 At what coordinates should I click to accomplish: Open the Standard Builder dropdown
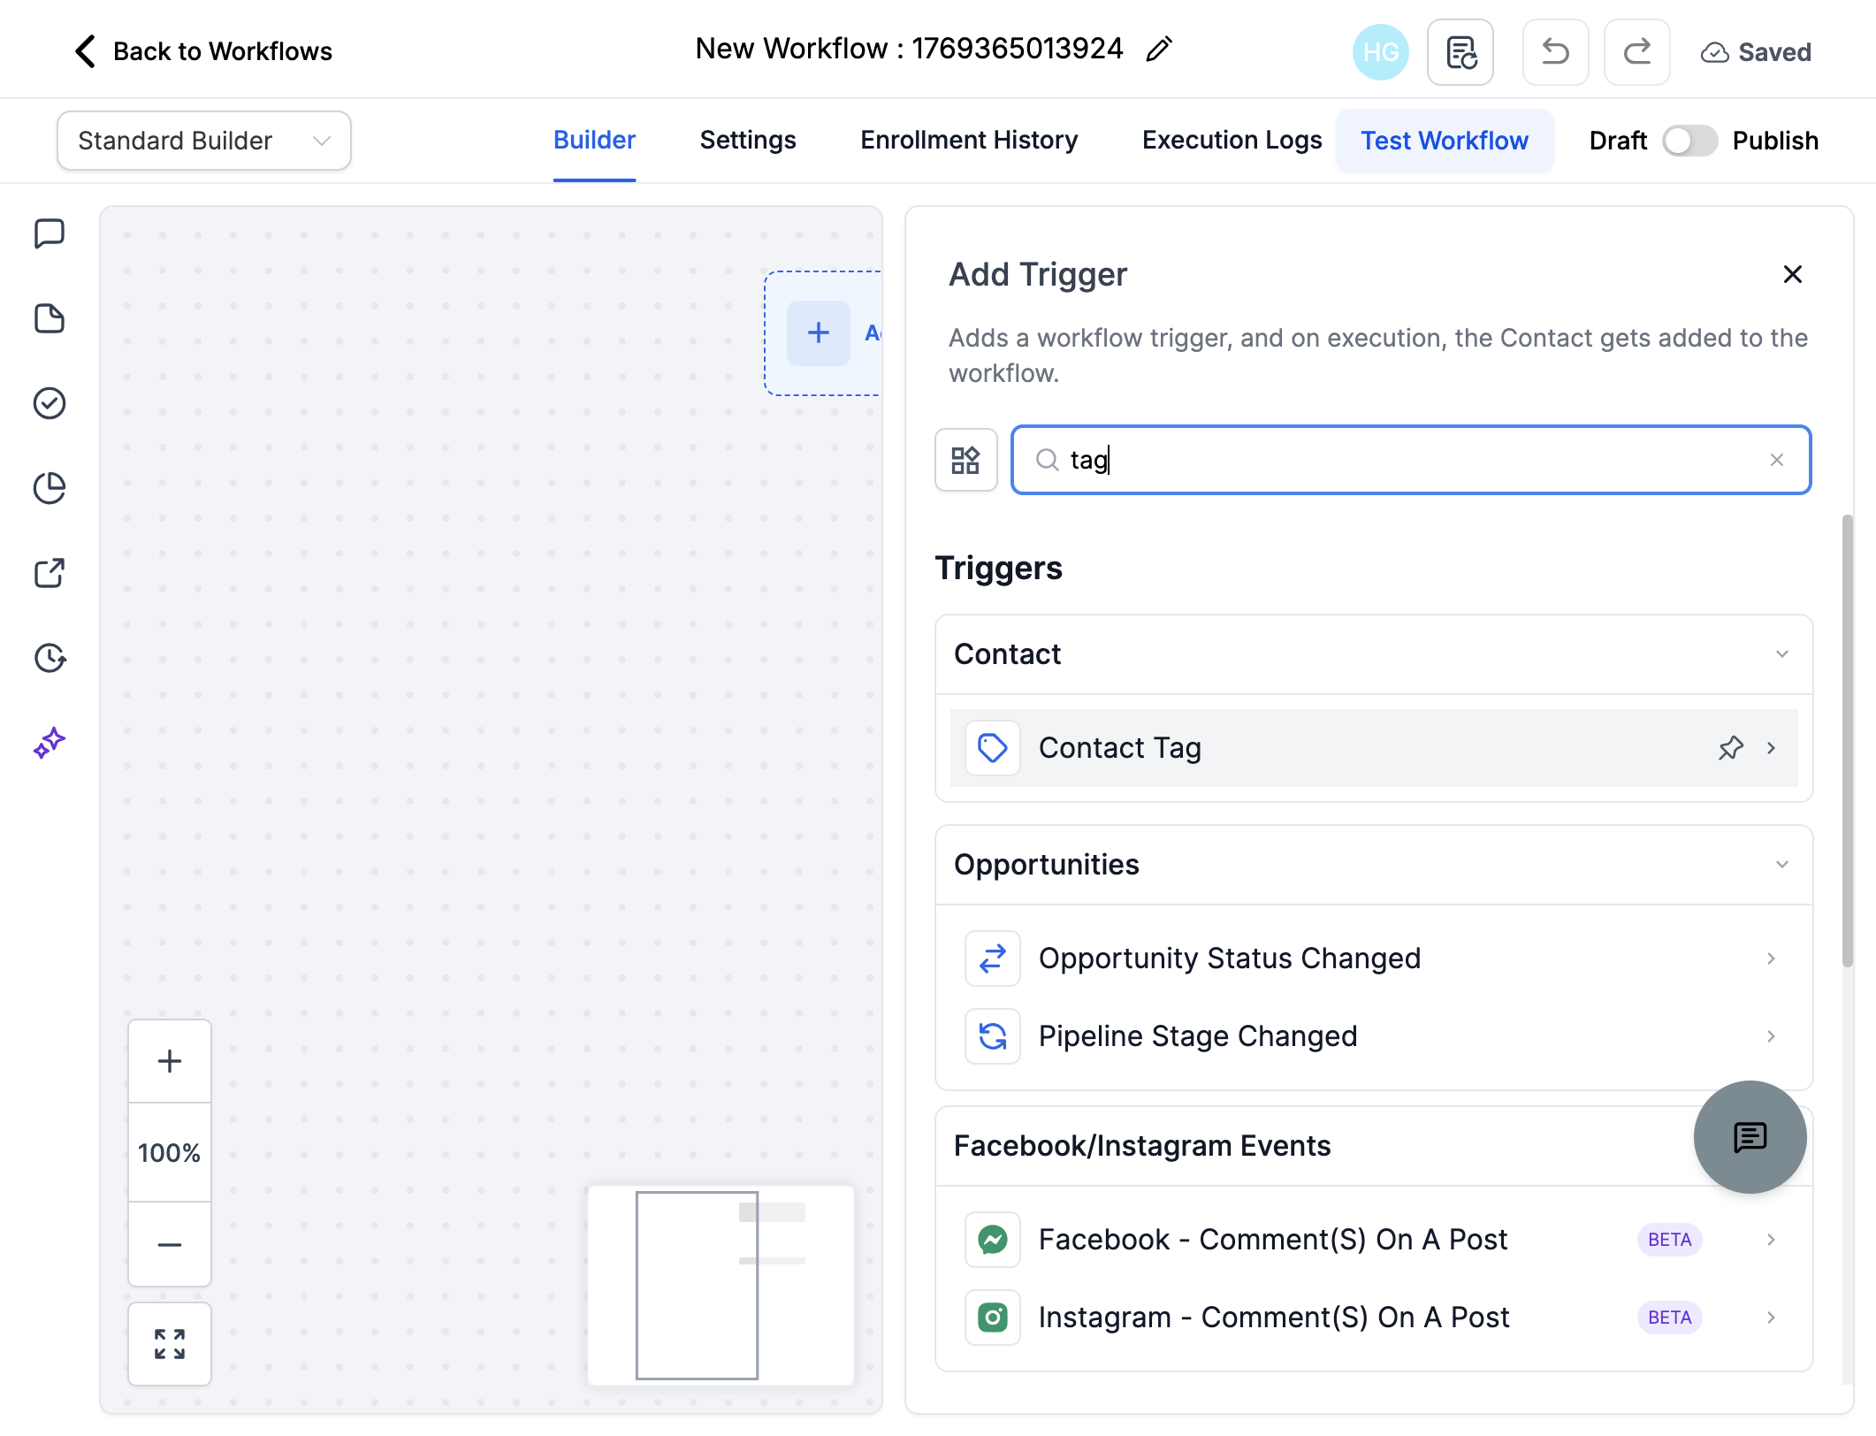click(x=204, y=141)
